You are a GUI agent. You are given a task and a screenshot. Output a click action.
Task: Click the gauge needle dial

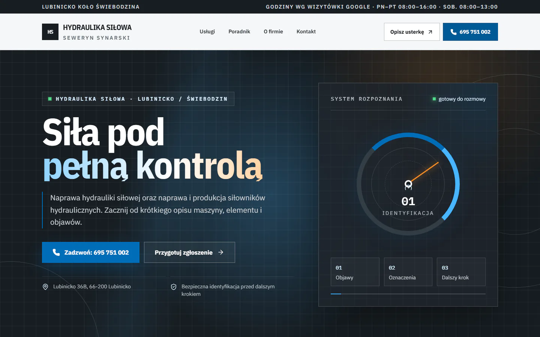pyautogui.click(x=408, y=184)
